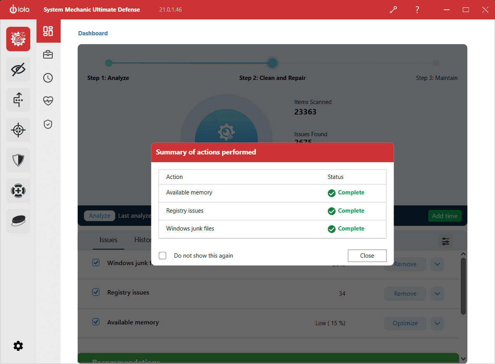Click the Status column header
495x364 pixels.
(335, 177)
